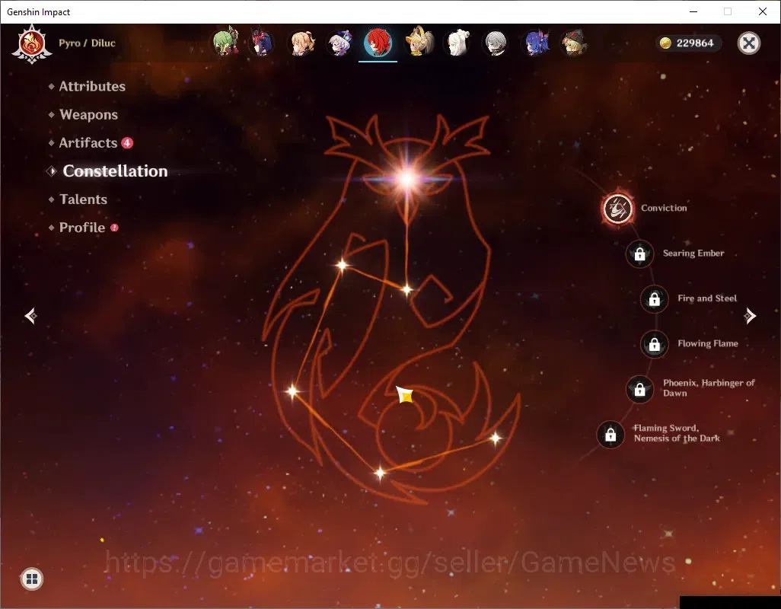Open locked Phoenix, Harbinger of Dawn node

click(x=639, y=389)
